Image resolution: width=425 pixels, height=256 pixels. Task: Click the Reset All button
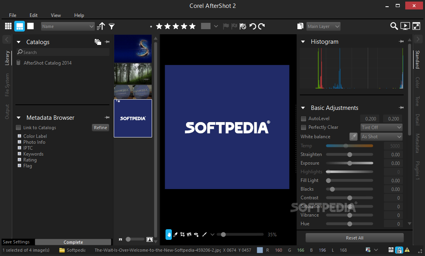coord(355,238)
